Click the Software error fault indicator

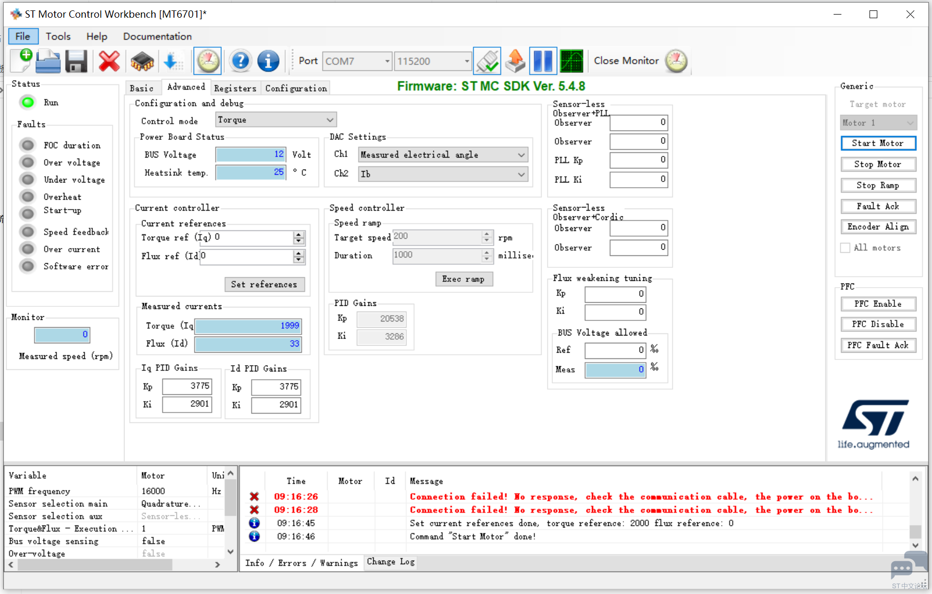tap(28, 266)
